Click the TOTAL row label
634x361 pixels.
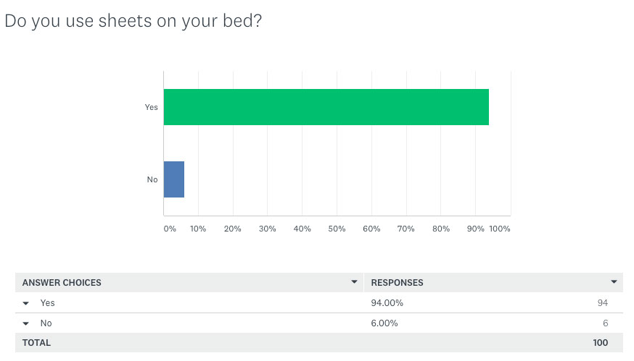click(x=36, y=343)
